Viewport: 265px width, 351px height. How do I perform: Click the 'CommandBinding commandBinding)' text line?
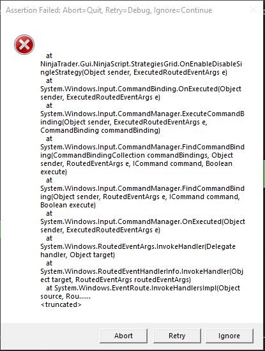(100, 130)
